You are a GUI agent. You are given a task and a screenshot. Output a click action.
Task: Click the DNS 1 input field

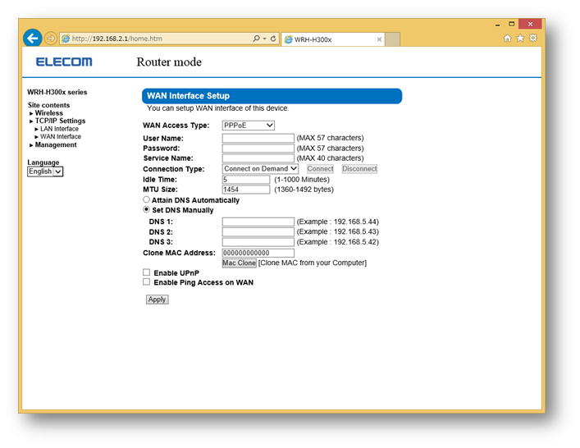click(x=258, y=222)
